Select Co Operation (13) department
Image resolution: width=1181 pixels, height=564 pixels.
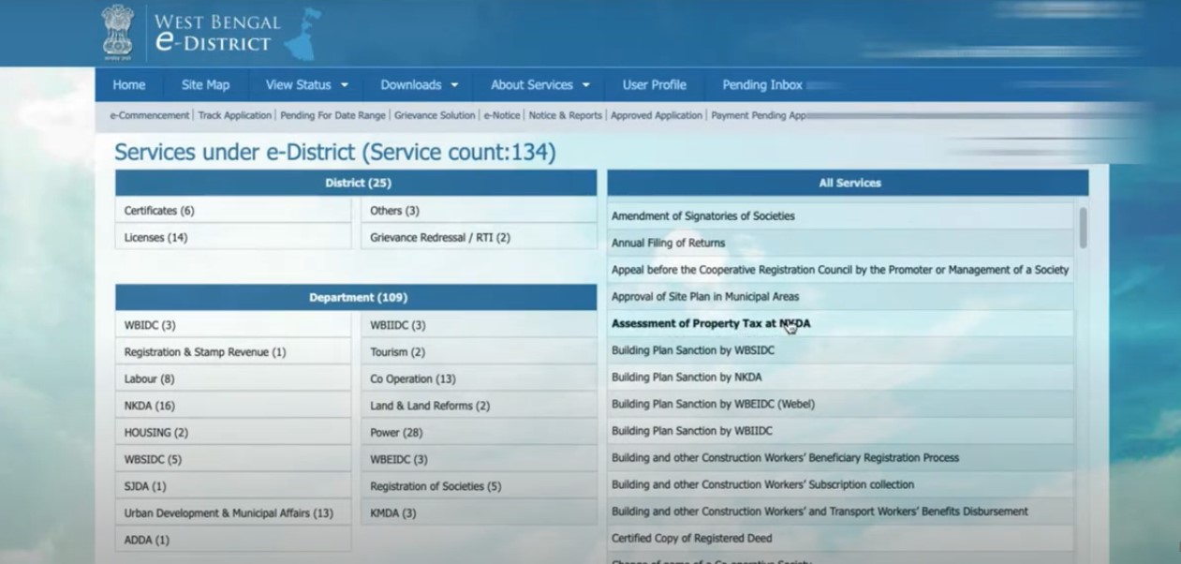[479, 379]
